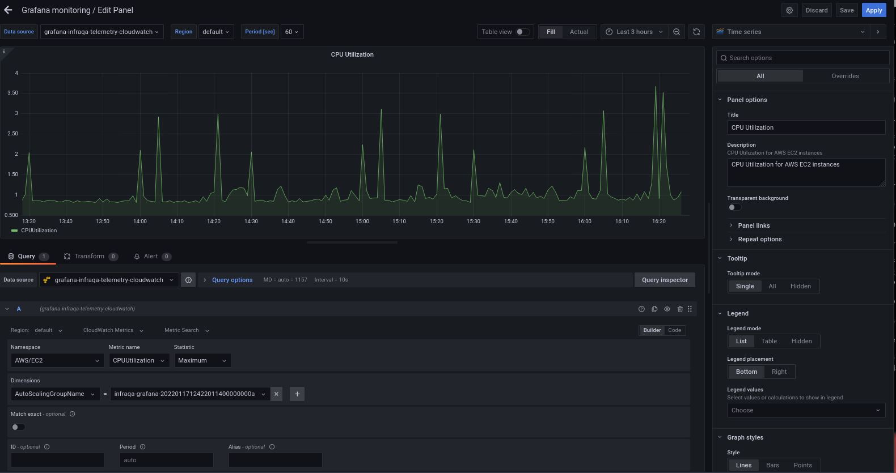Screen dimensions: 896x473
Task: Open the Query inspector
Action: (665, 280)
